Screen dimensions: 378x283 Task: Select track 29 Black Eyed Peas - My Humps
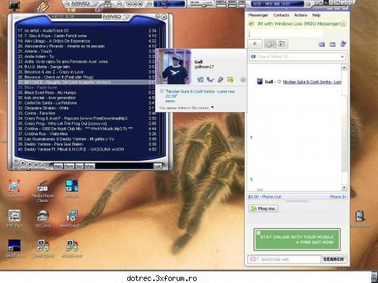[x=87, y=93]
